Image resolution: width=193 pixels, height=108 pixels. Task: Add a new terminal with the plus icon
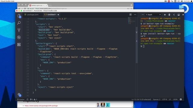tap(165, 15)
